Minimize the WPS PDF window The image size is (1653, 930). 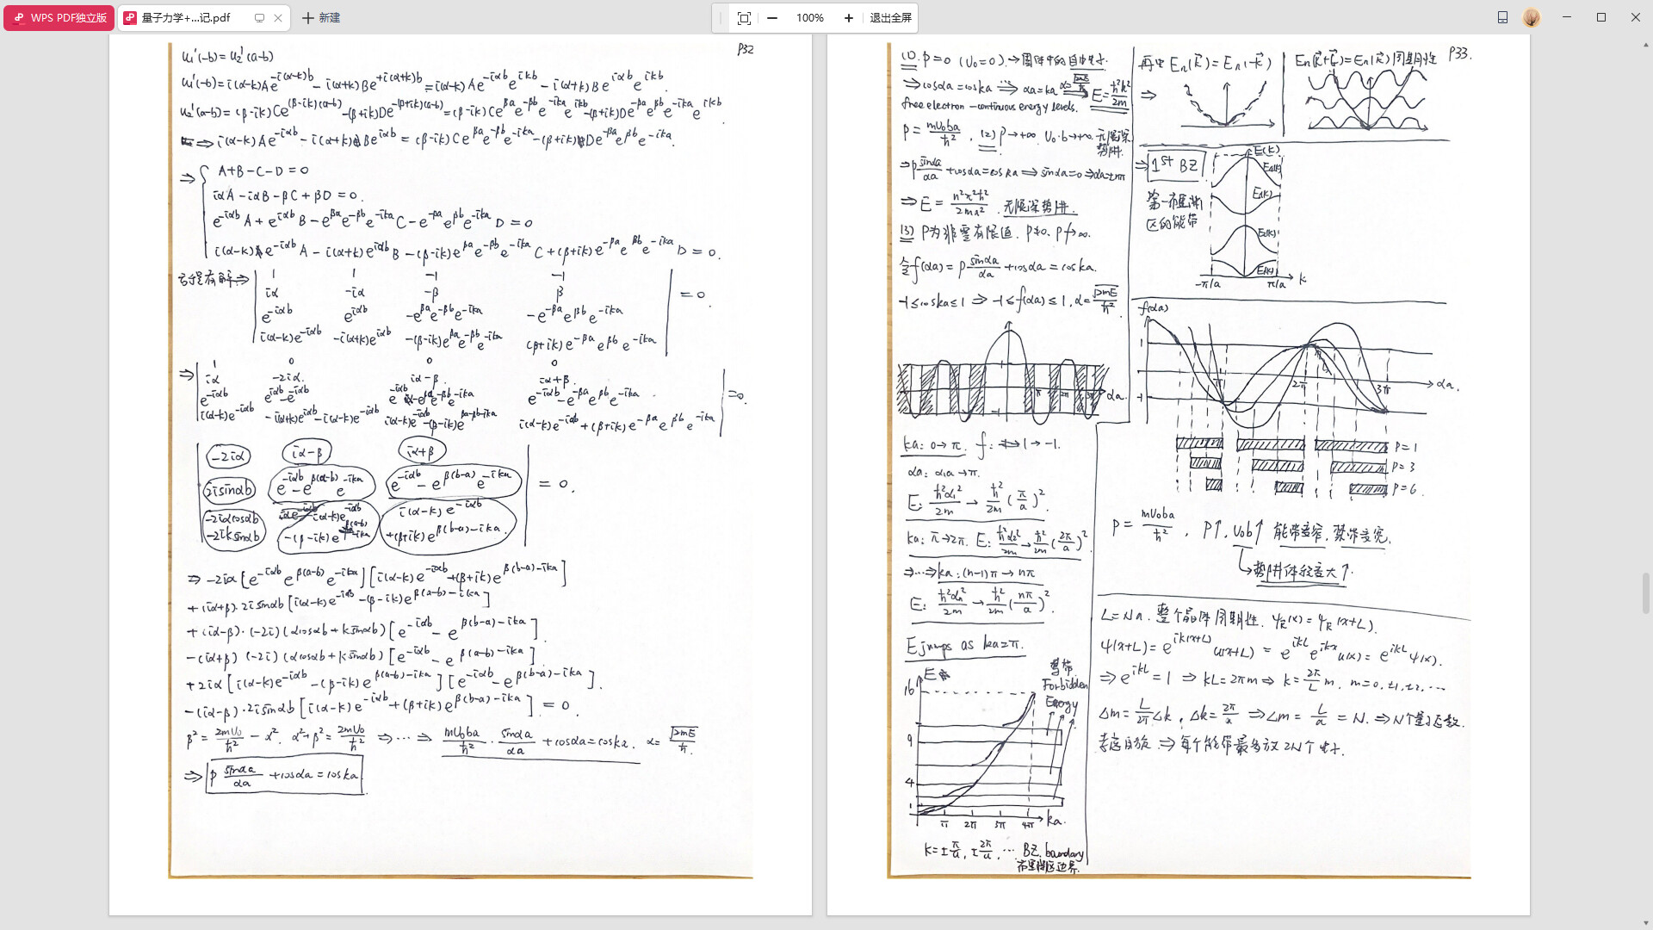click(1567, 17)
